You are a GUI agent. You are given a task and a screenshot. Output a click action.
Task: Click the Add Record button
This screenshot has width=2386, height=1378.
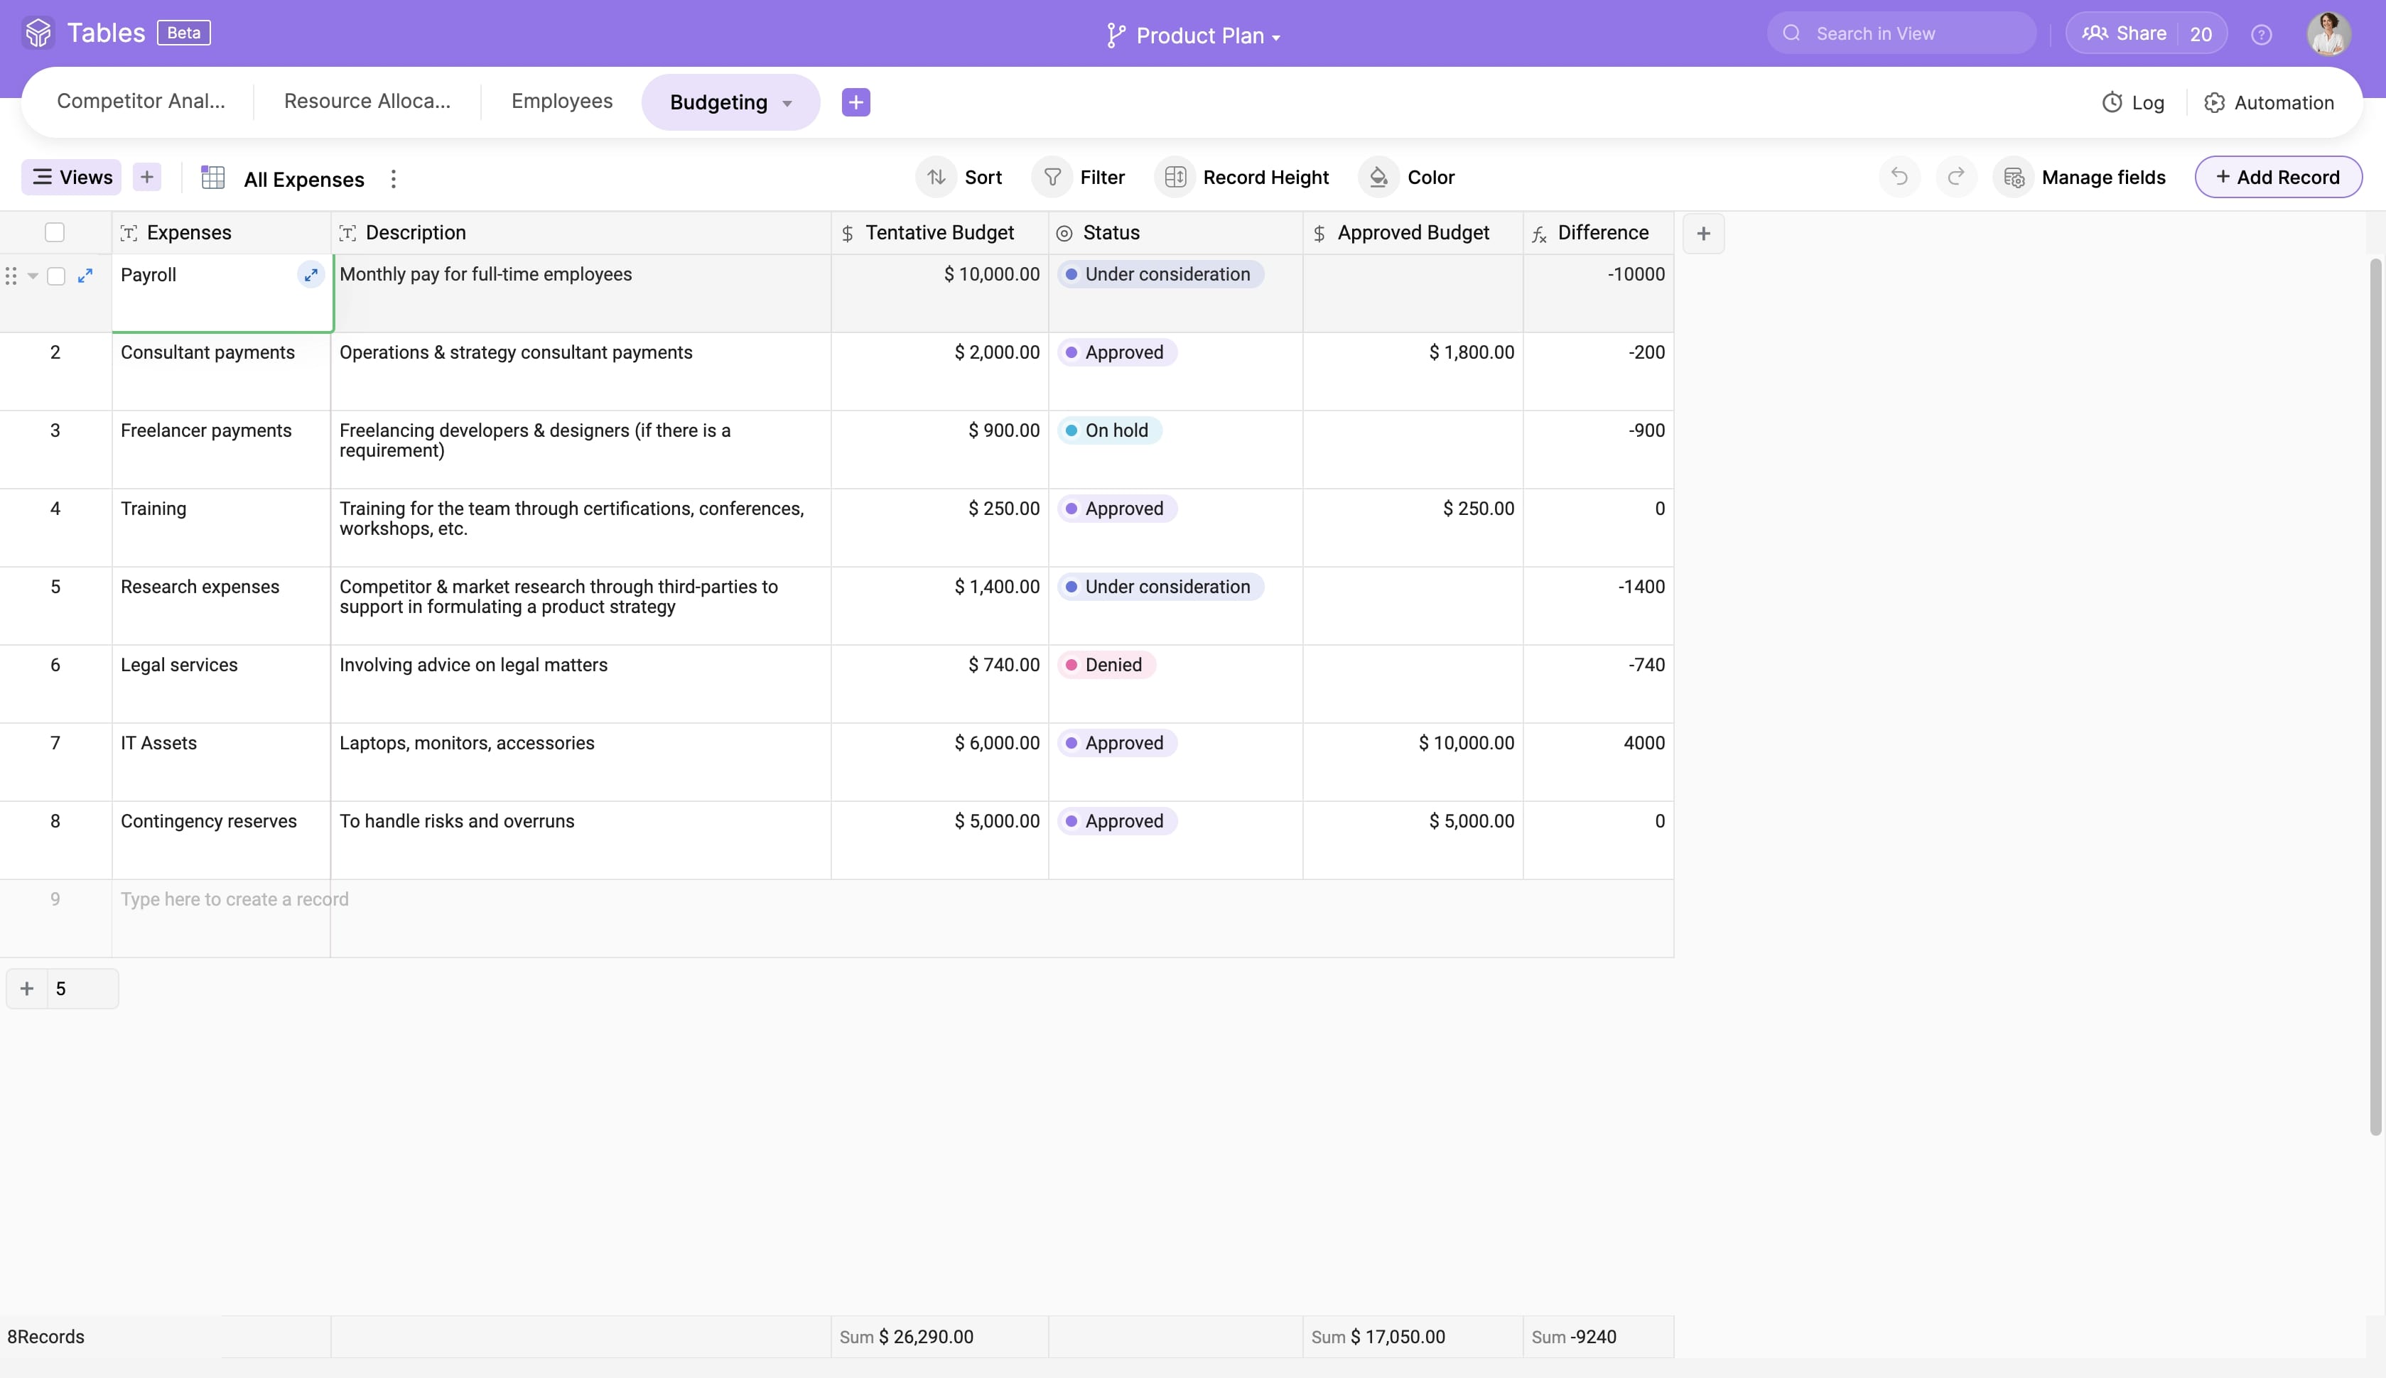[x=2277, y=177]
